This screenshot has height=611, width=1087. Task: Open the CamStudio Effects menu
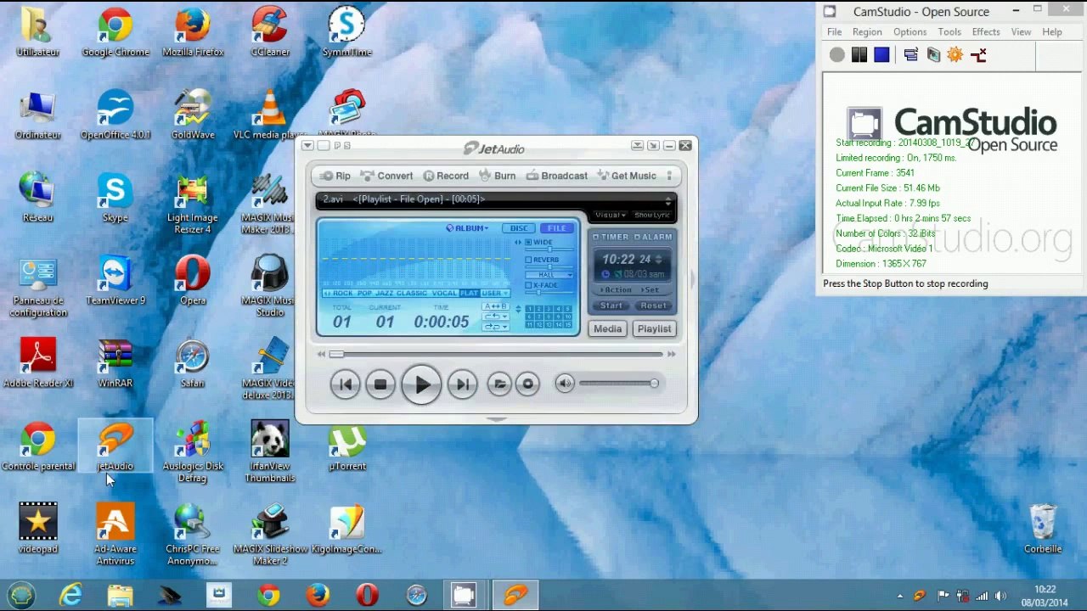[x=986, y=32]
